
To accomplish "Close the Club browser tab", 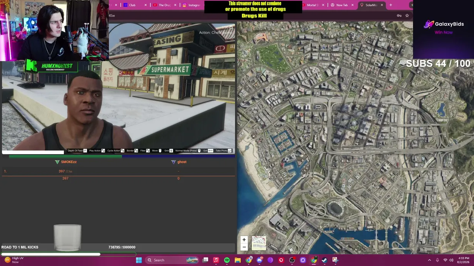I will click(146, 5).
